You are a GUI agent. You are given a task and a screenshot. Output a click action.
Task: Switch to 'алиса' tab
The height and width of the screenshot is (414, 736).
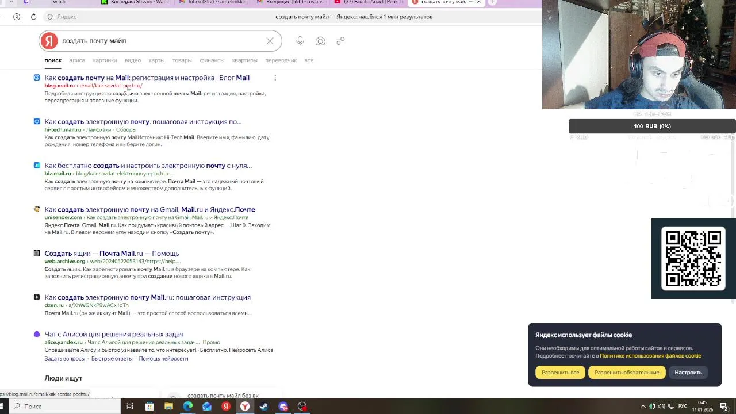pos(77,60)
